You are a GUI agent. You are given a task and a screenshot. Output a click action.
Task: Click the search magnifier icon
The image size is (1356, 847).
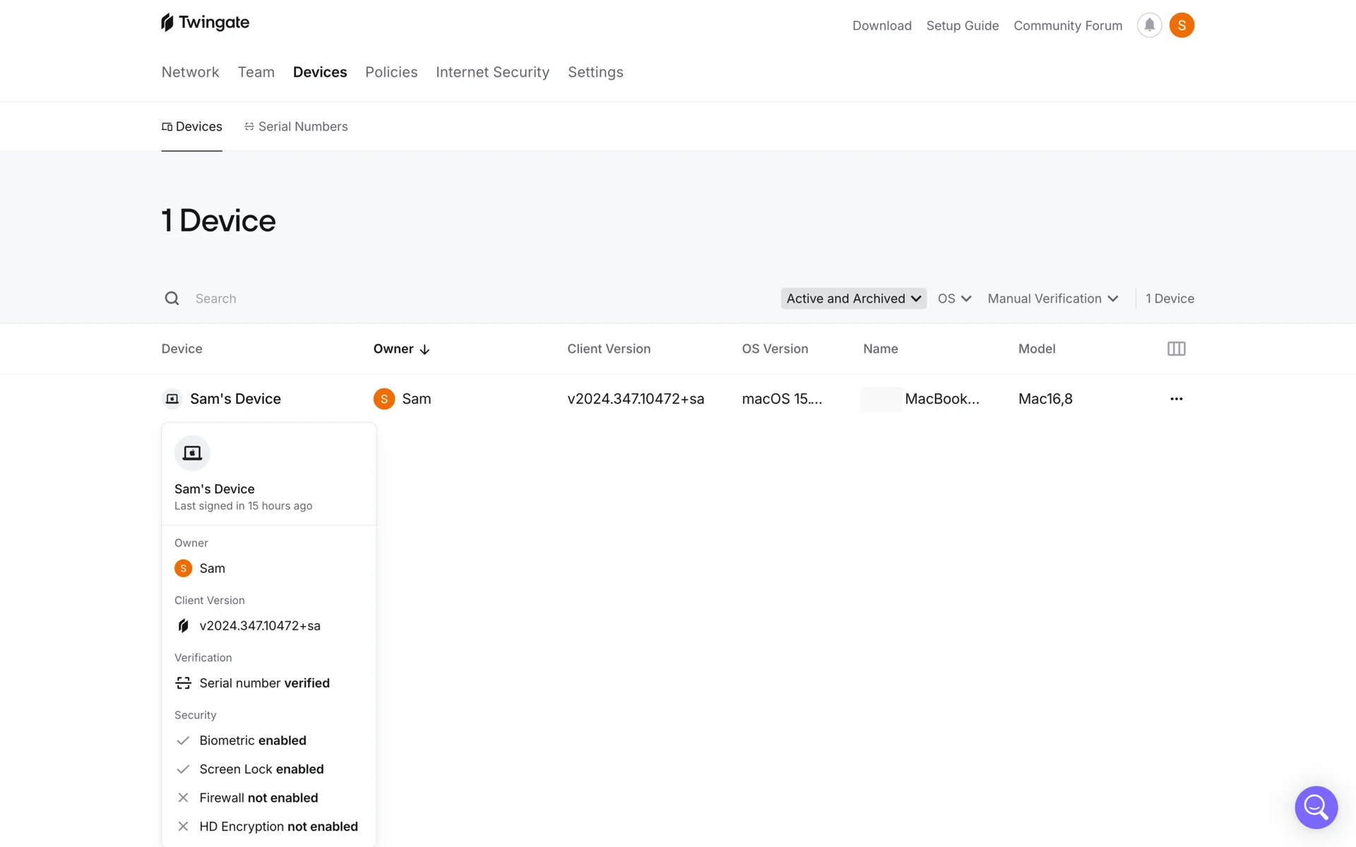[x=172, y=299]
